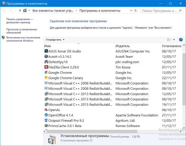Go up one level with up arrow

[x=20, y=11]
